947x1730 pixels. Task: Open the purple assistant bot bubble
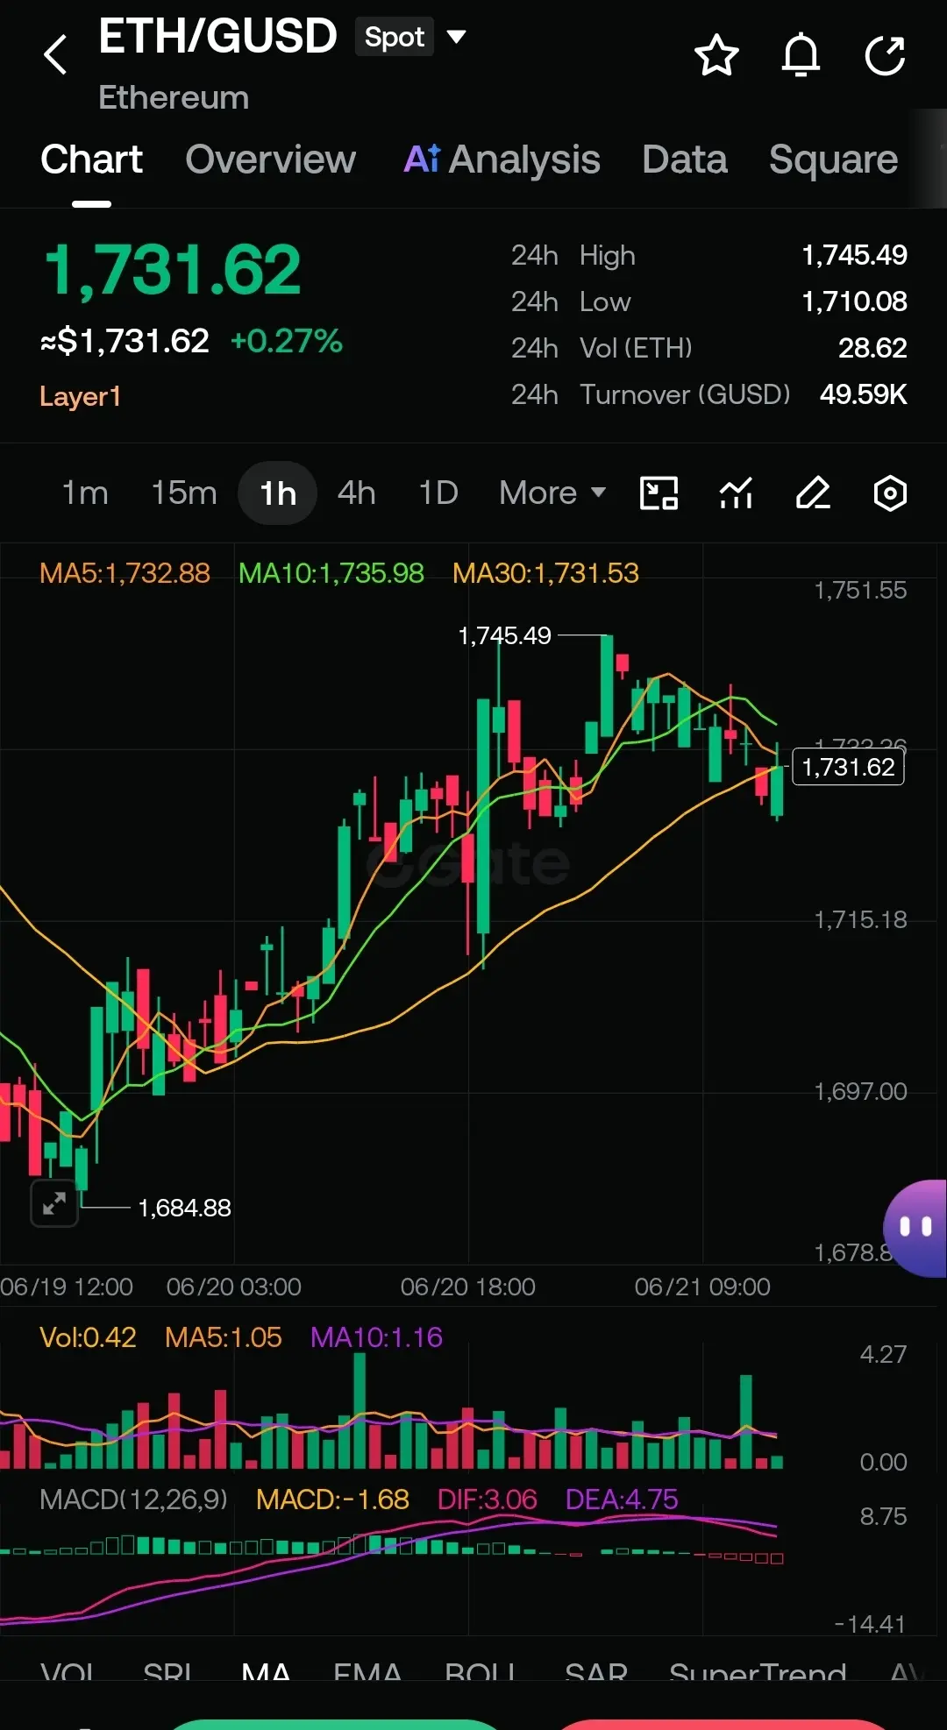click(x=915, y=1228)
